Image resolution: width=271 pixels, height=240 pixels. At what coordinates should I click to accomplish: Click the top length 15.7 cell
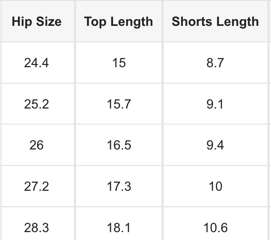(119, 104)
